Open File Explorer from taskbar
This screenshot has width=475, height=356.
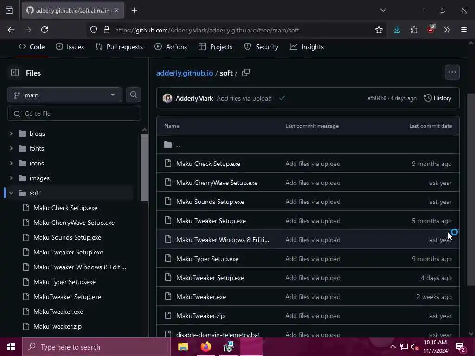click(183, 347)
